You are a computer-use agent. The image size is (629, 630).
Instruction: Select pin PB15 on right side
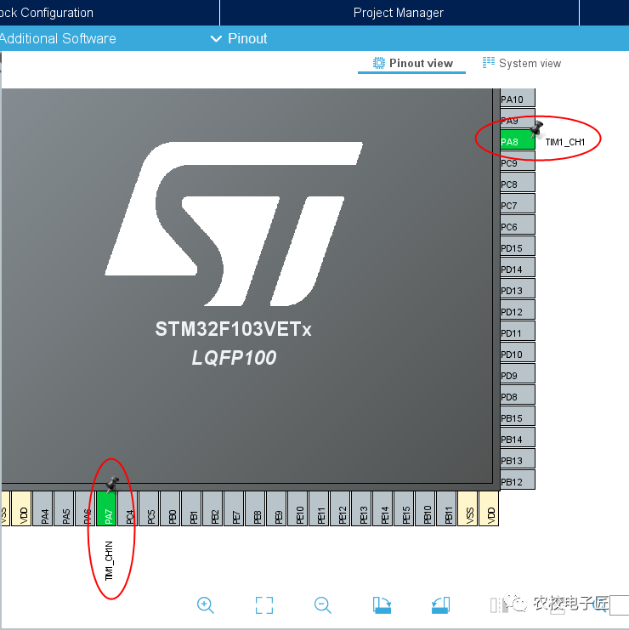point(518,417)
